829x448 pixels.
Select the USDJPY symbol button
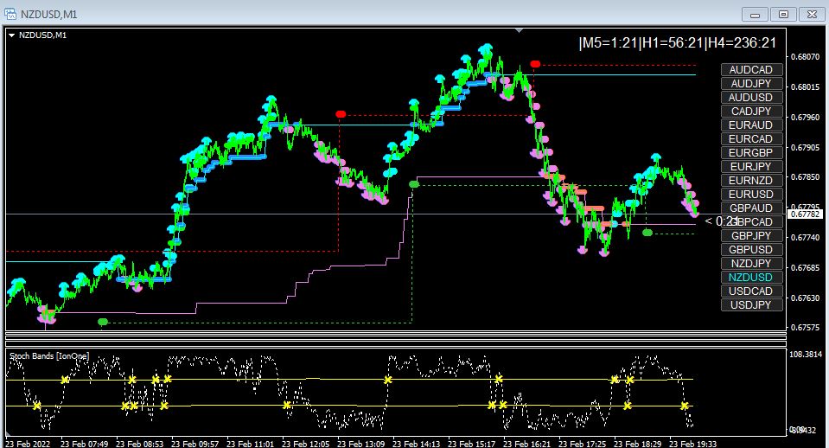tap(751, 305)
